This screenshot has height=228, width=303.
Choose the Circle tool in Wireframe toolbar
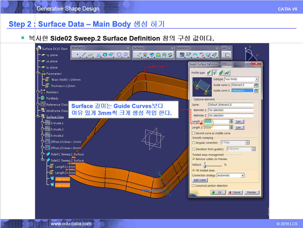point(119,55)
